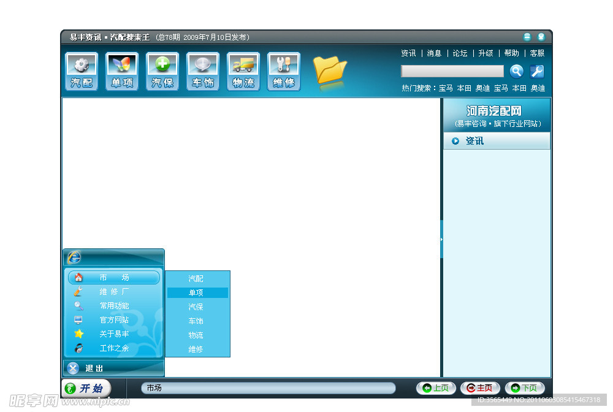Click the Internet Explorer icon in start menu
The image size is (613, 412).
pos(74,257)
